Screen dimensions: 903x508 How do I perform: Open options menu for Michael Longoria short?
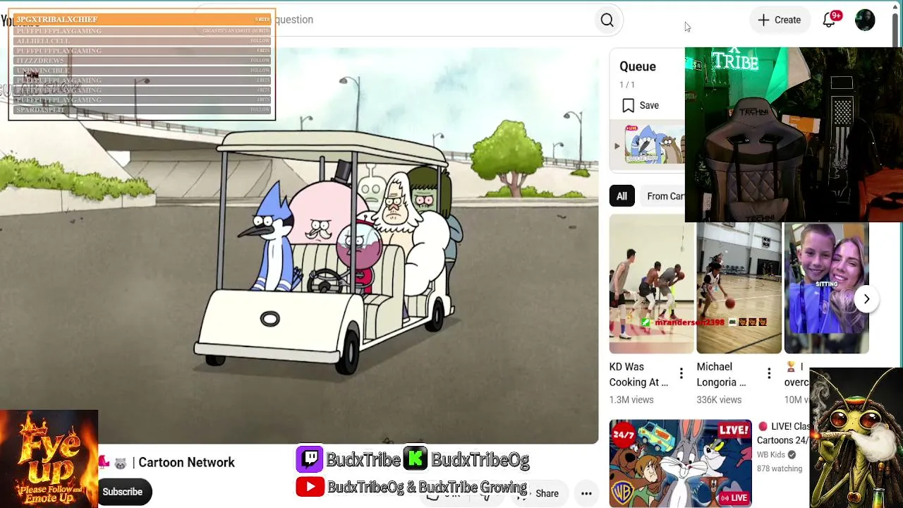coord(769,374)
